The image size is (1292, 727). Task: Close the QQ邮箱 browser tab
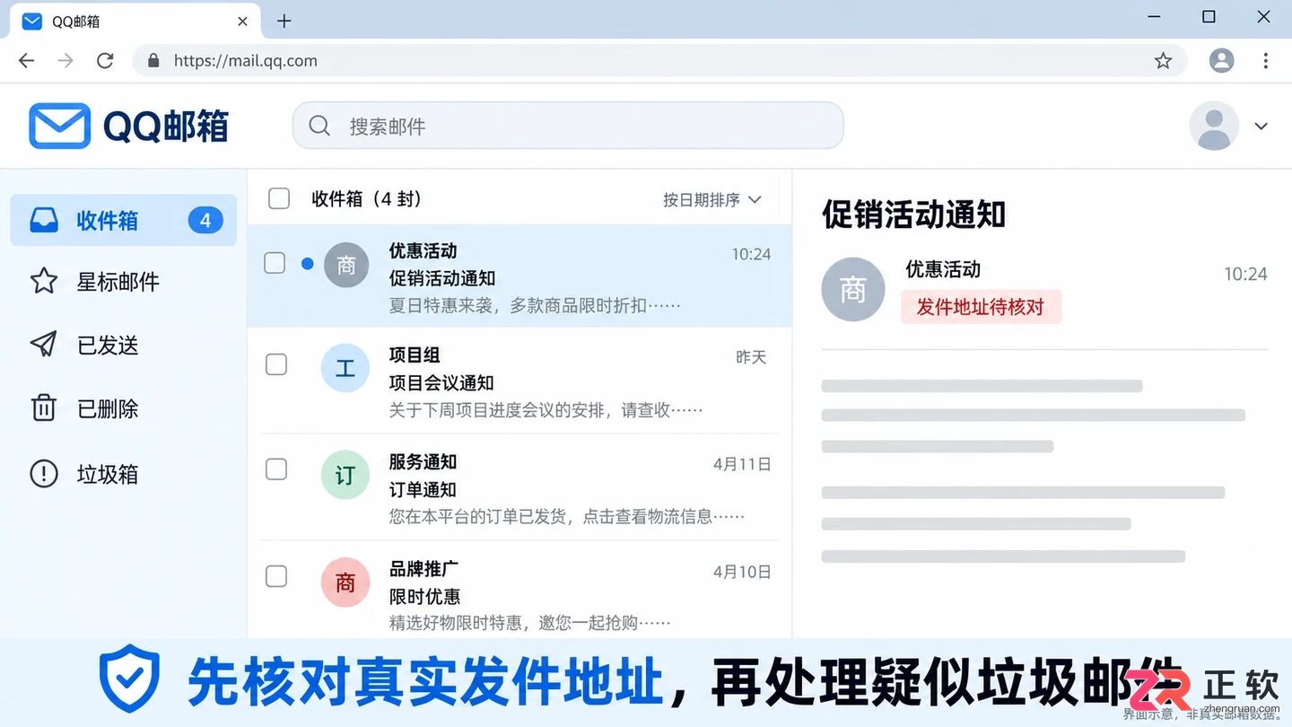[x=242, y=22]
